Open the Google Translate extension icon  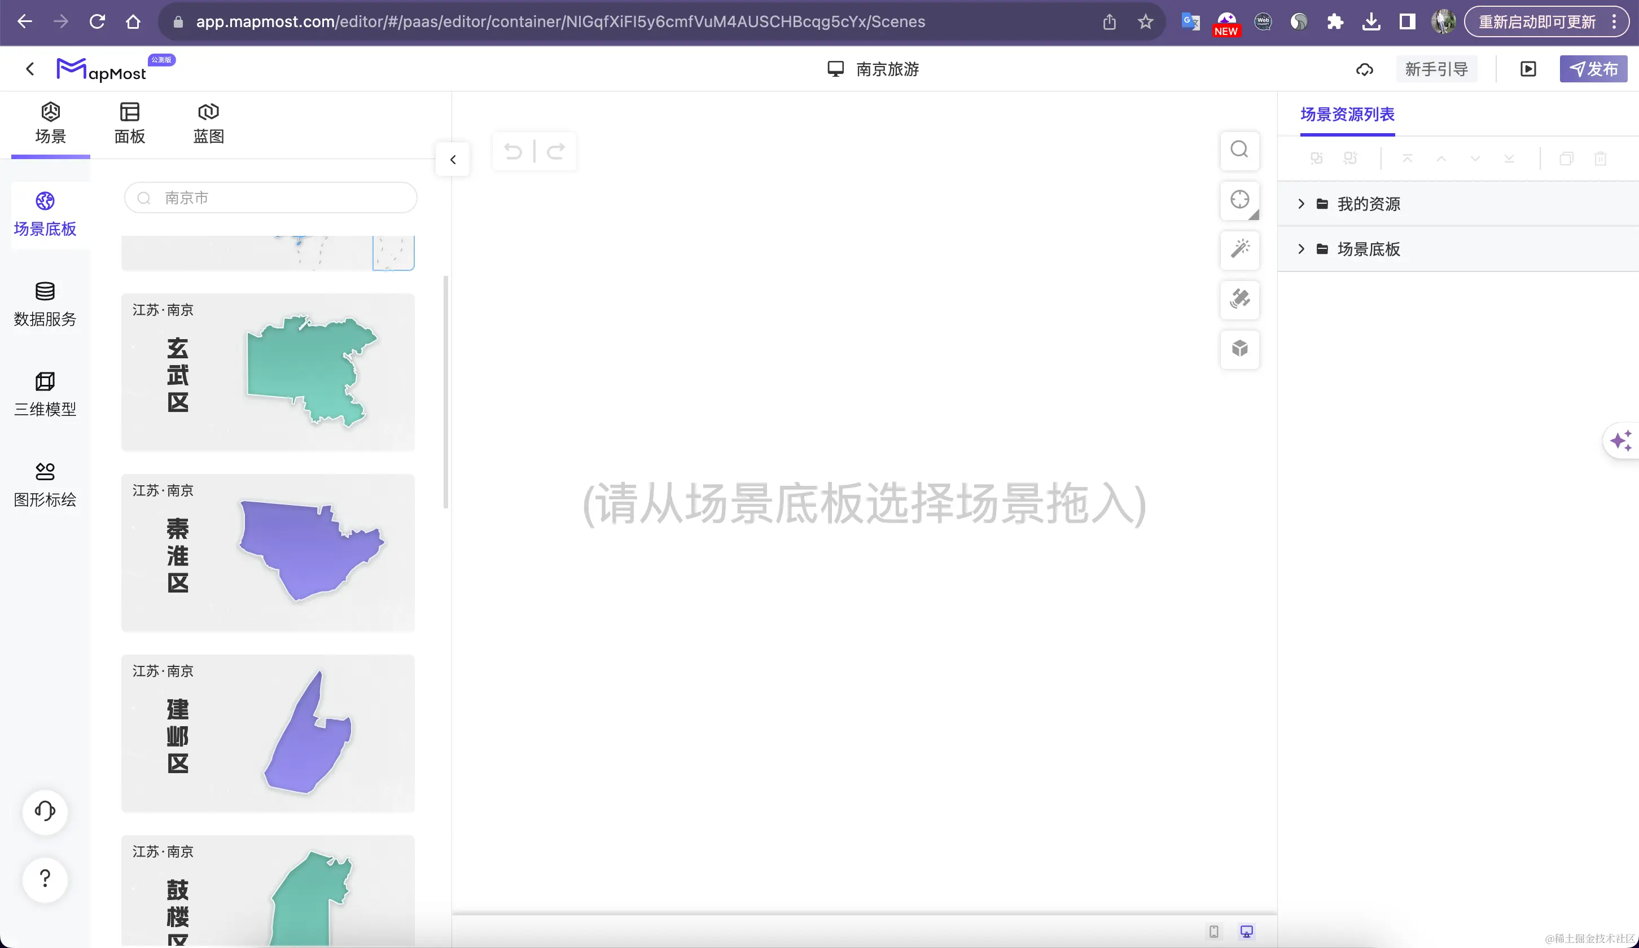(x=1190, y=21)
